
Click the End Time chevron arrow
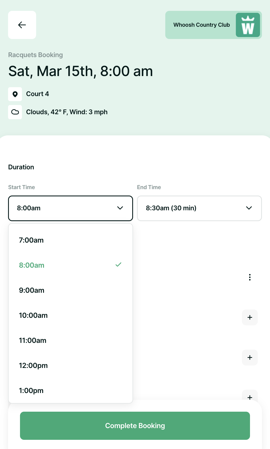[249, 208]
